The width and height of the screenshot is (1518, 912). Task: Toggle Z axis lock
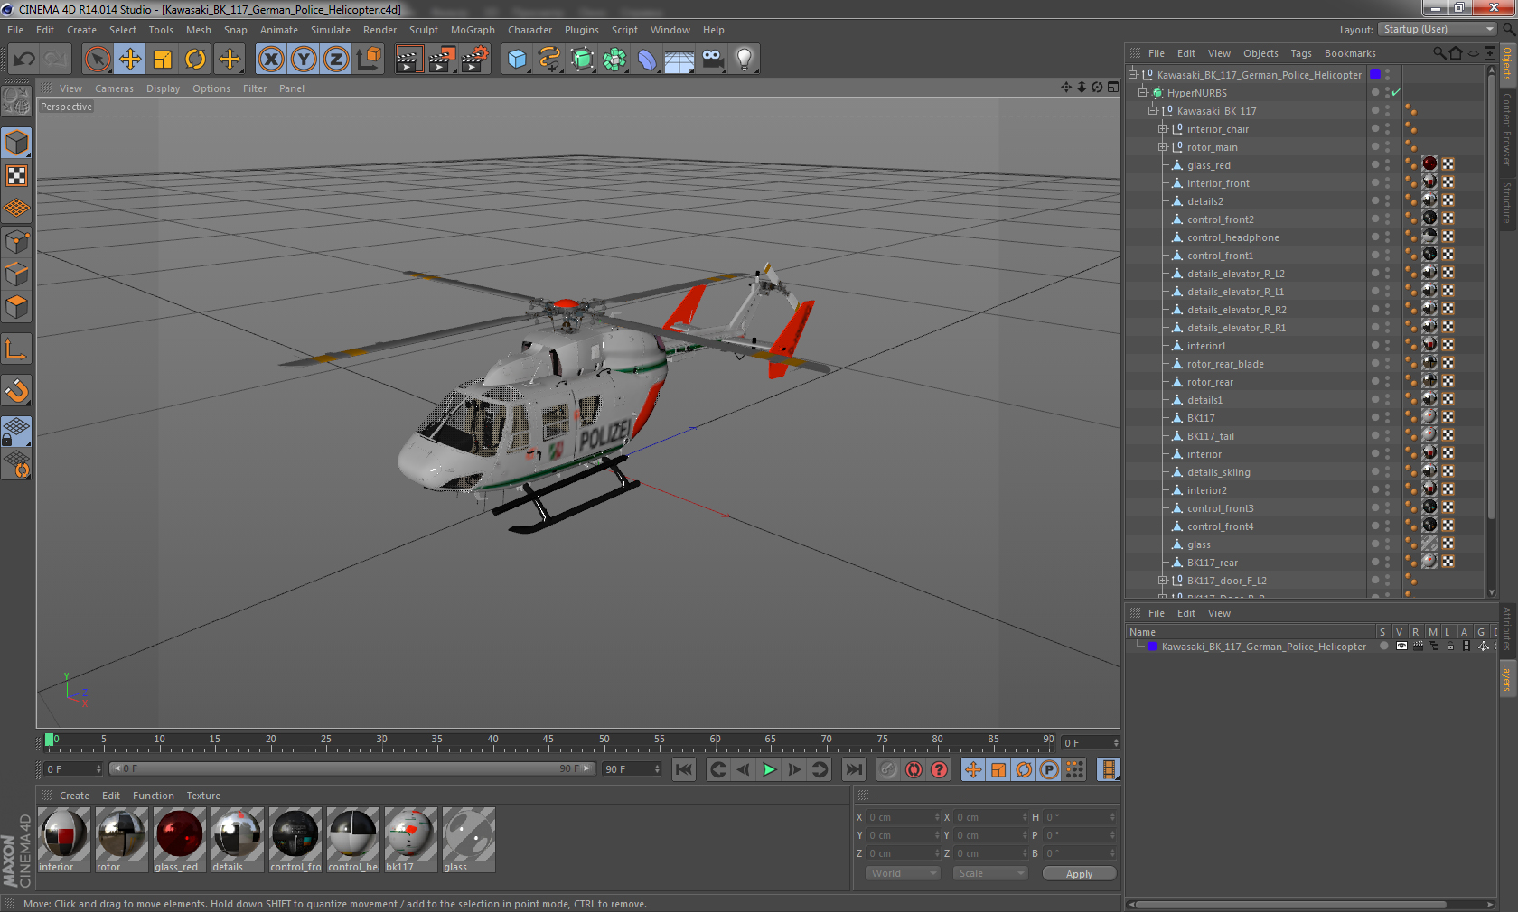336,60
